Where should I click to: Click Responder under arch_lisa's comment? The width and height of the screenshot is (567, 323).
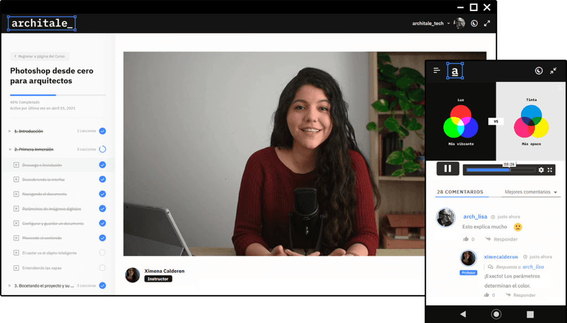(x=502, y=239)
